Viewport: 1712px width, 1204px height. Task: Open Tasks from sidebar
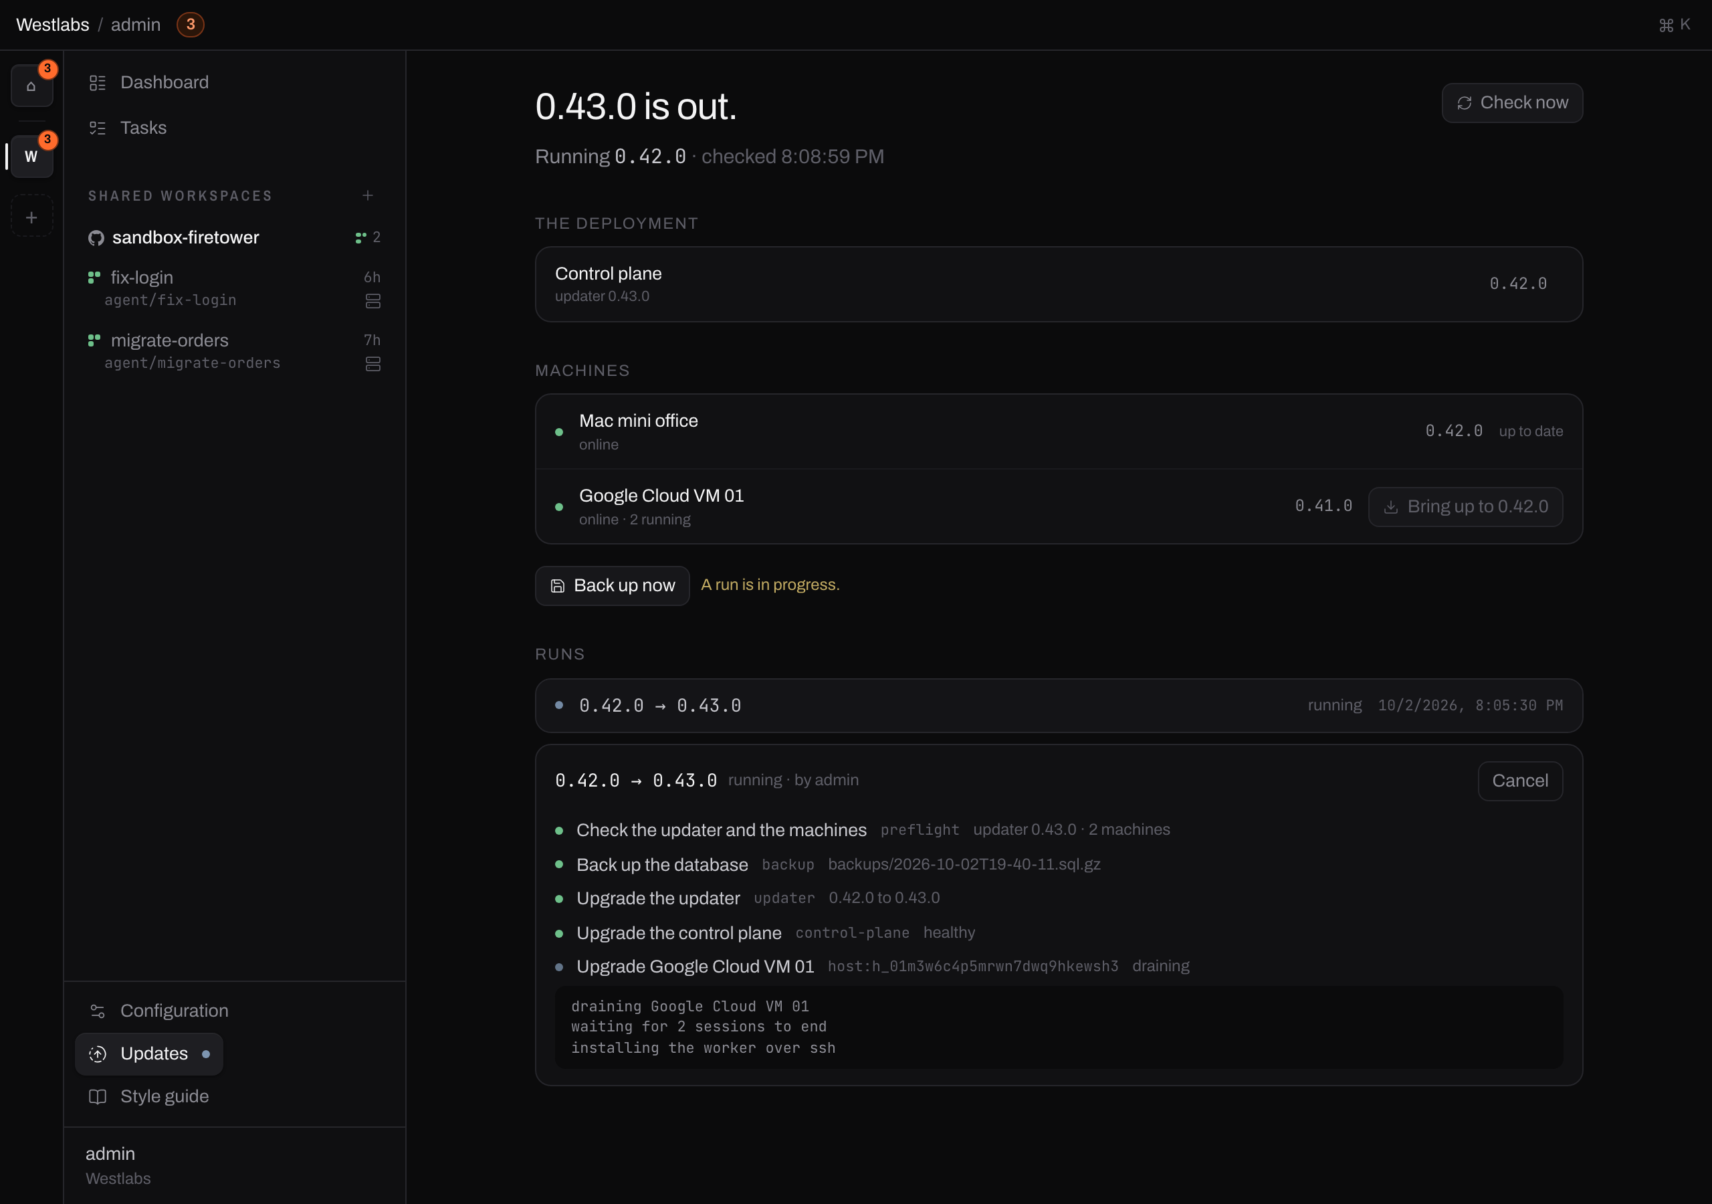pyautogui.click(x=234, y=128)
